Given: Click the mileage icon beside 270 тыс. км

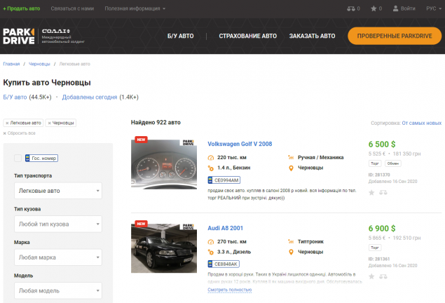Looking at the screenshot, I should [210, 242].
